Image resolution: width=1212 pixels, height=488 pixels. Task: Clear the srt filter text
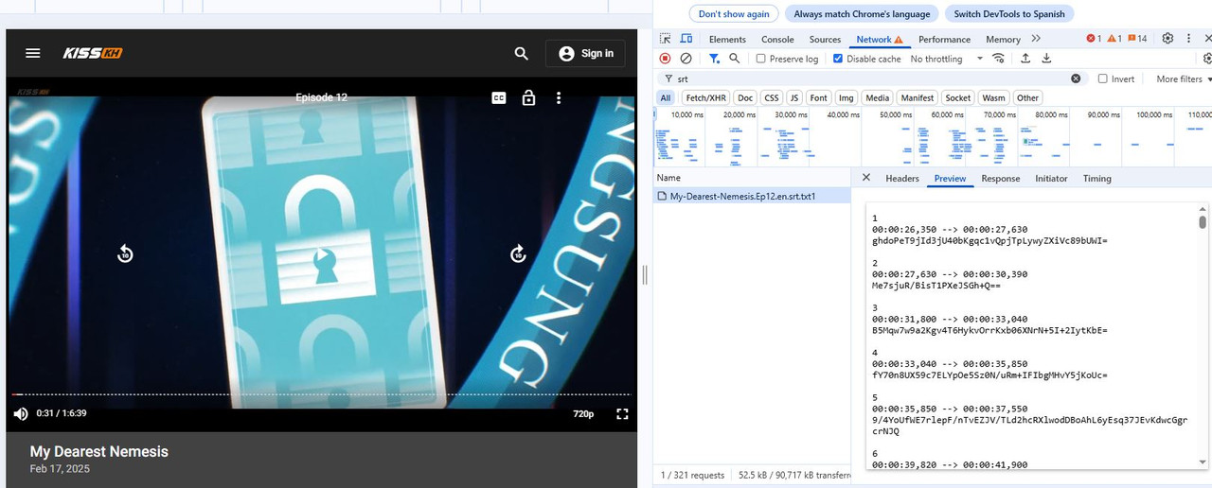[x=1076, y=79]
